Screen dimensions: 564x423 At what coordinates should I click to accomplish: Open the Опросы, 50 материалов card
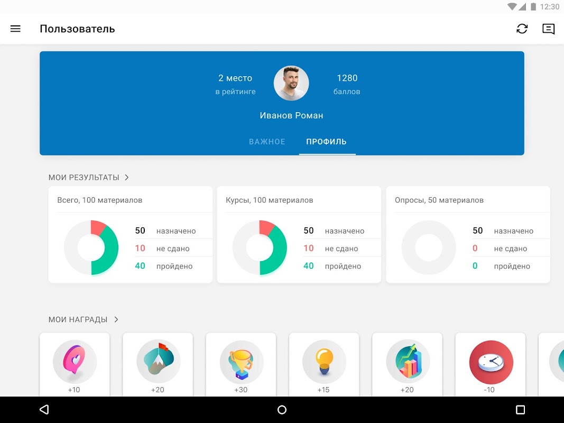tap(468, 235)
